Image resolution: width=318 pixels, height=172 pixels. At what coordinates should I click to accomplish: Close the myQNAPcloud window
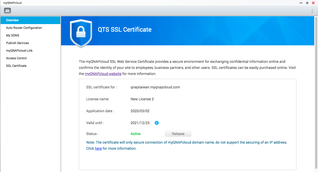tap(313, 3)
